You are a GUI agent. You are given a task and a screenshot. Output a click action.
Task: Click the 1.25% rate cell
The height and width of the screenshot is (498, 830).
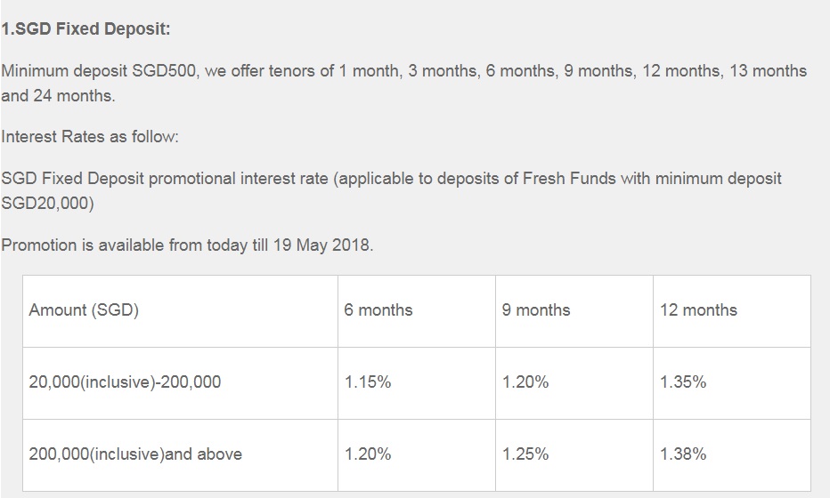tap(525, 454)
